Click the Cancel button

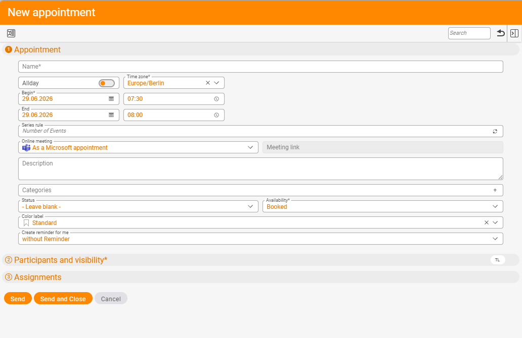(x=111, y=299)
